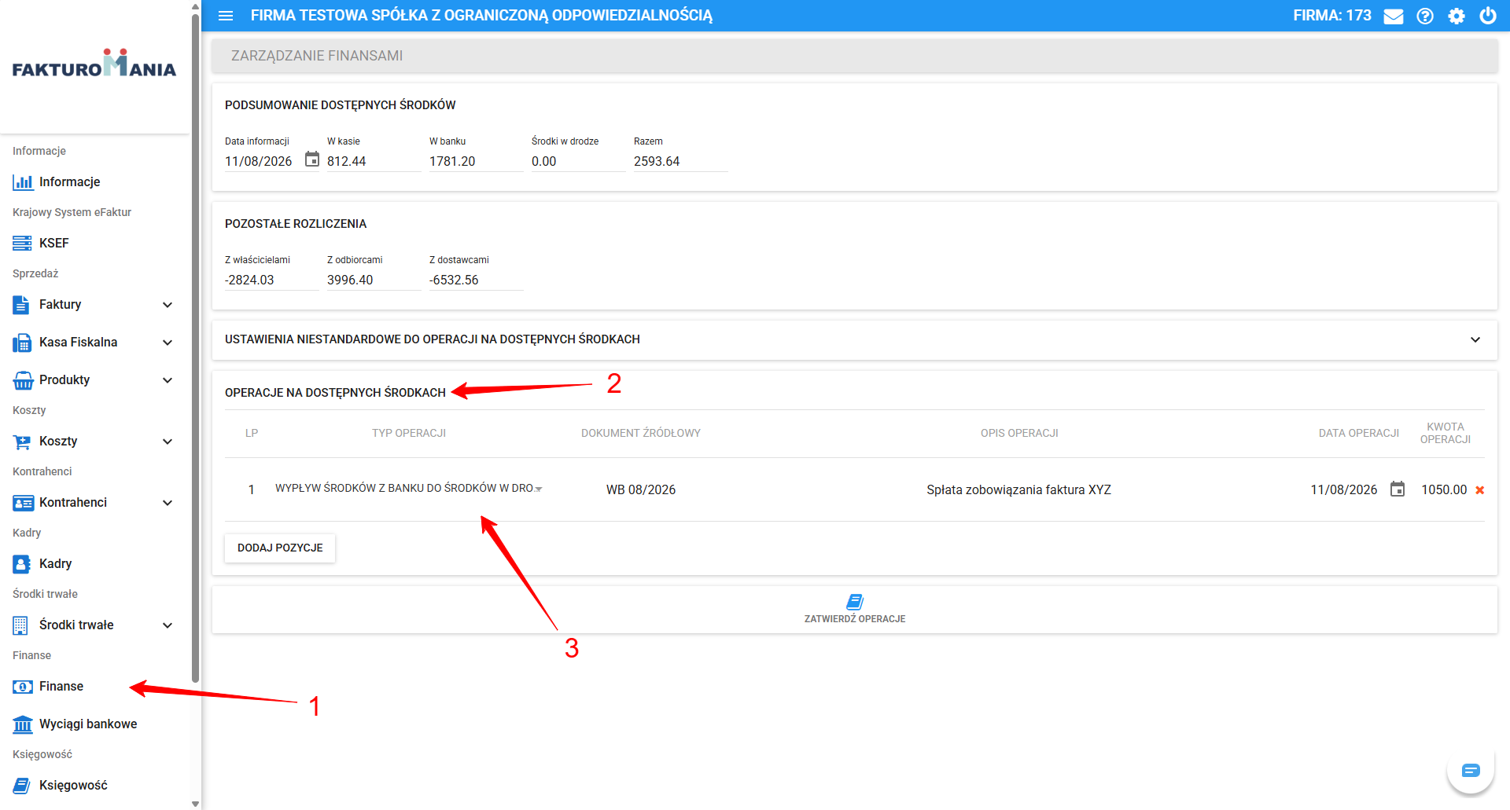Delete operation row with red X
Viewport: 1510px width, 810px height.
[1479, 490]
